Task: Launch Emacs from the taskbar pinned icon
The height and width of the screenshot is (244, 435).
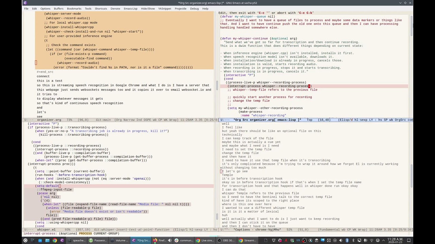Action: tap(62, 240)
